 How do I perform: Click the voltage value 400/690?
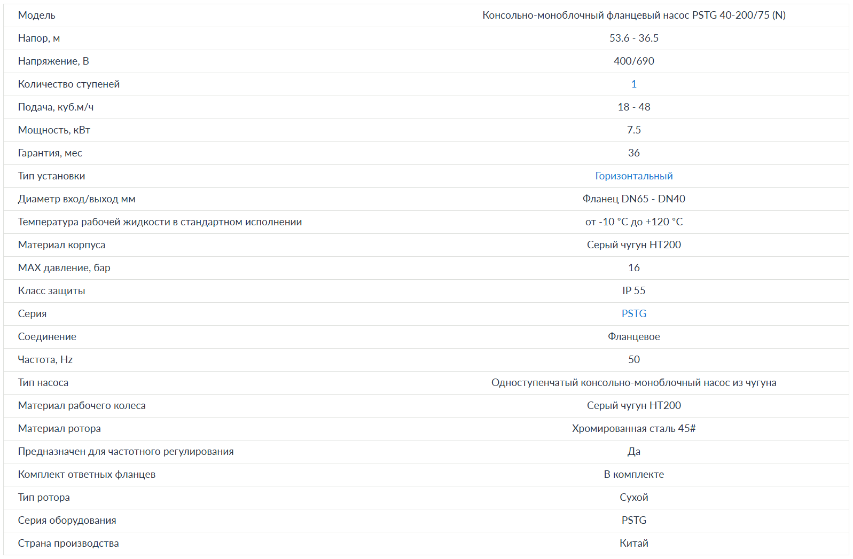click(633, 61)
